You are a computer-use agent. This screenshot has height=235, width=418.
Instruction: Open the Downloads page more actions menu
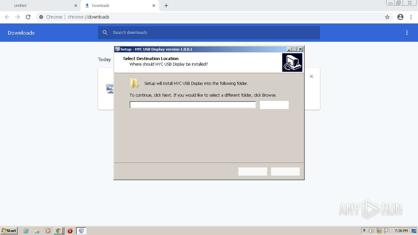[407, 33]
